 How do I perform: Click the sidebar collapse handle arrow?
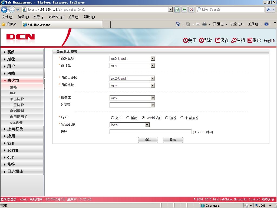coord(45,78)
